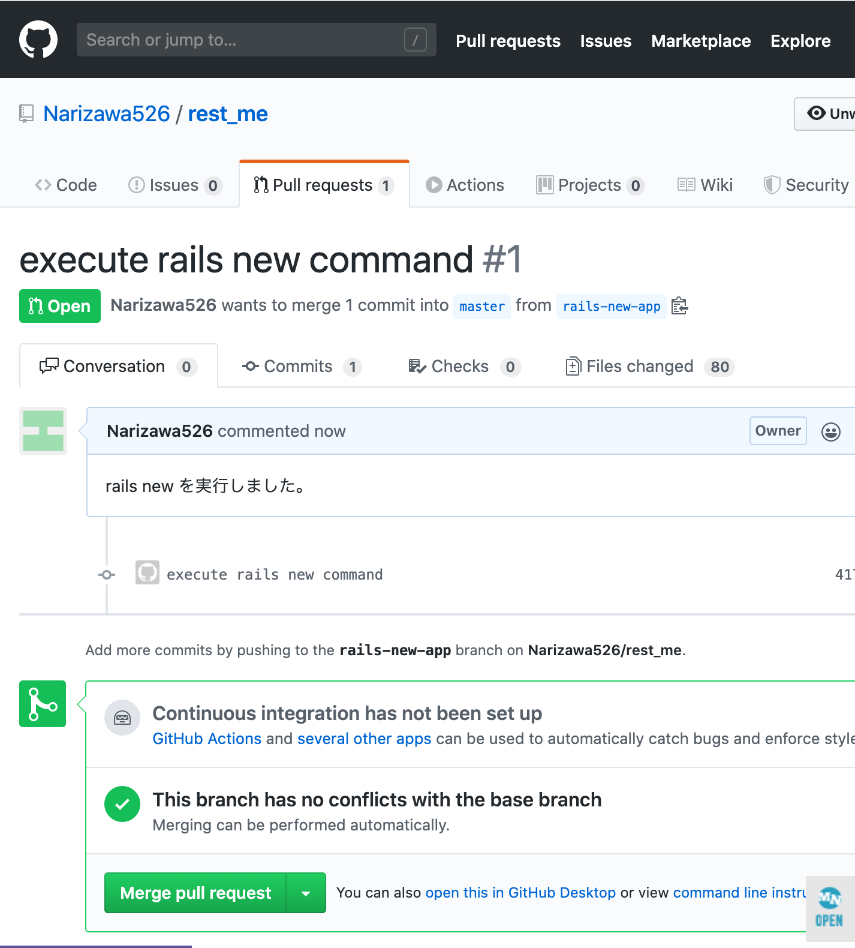Select the Conversation tab

119,366
